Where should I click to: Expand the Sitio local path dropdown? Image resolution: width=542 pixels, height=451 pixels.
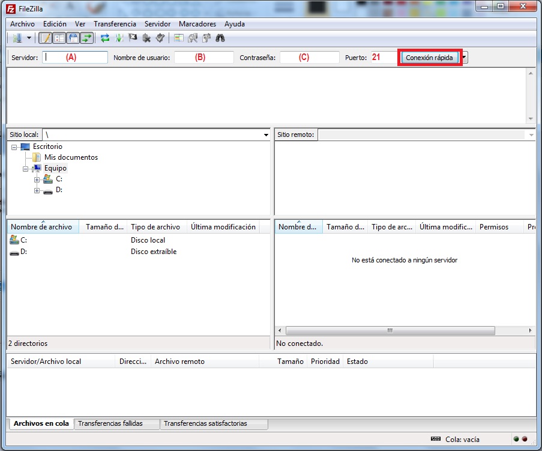[x=266, y=135]
